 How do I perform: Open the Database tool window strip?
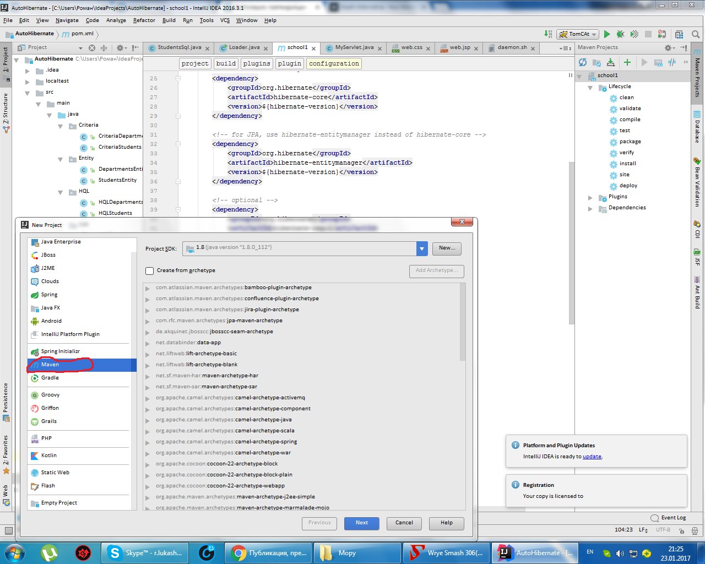coord(697,128)
